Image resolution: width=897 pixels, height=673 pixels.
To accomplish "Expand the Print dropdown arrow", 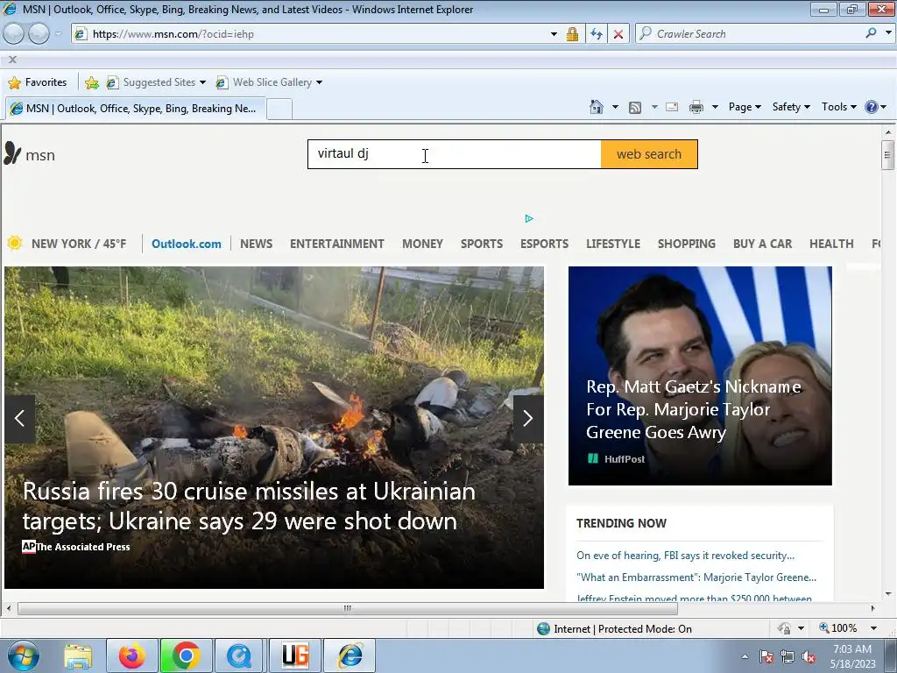I will click(715, 107).
